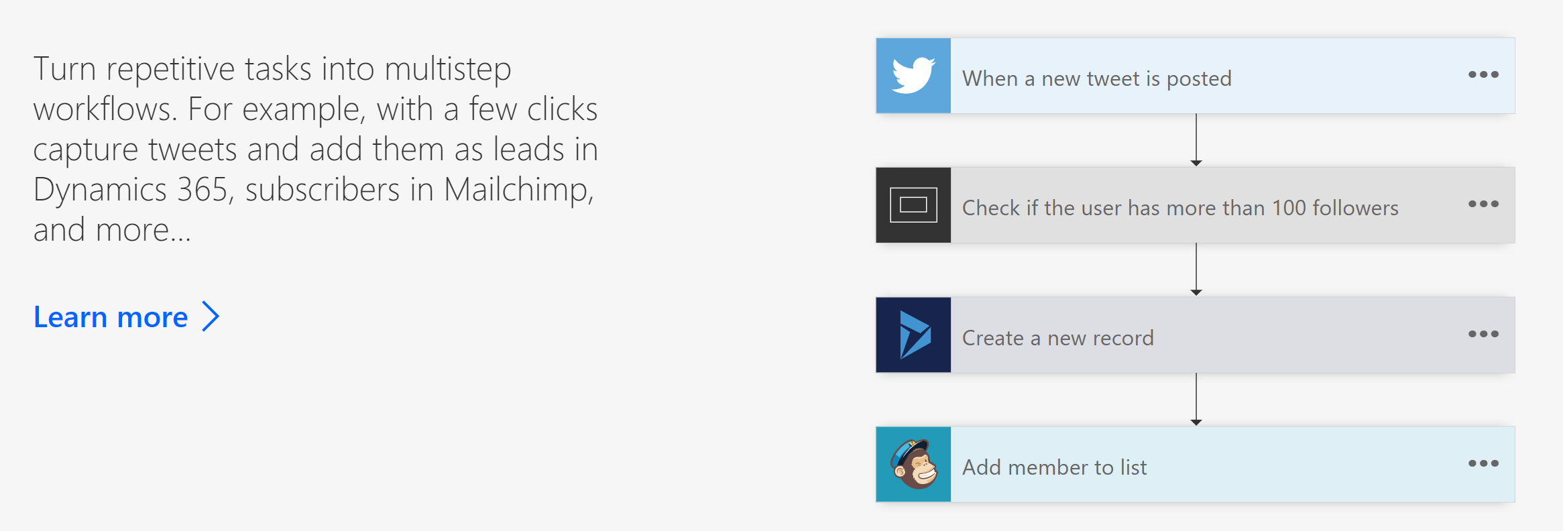Open ellipsis menu on Add member to list

tap(1483, 463)
